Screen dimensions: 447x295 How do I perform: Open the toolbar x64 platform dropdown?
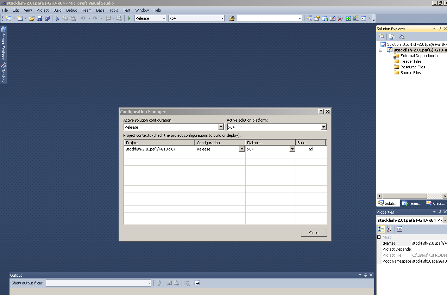222,18
